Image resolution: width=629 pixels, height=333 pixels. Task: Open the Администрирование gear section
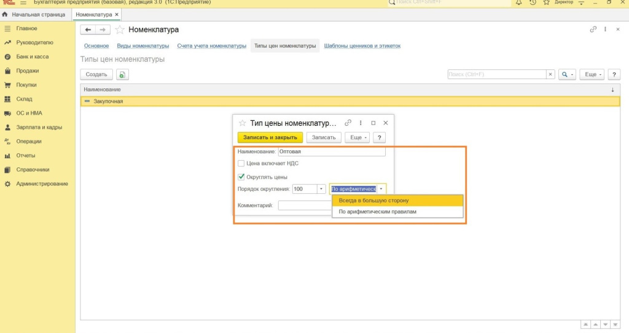point(41,183)
